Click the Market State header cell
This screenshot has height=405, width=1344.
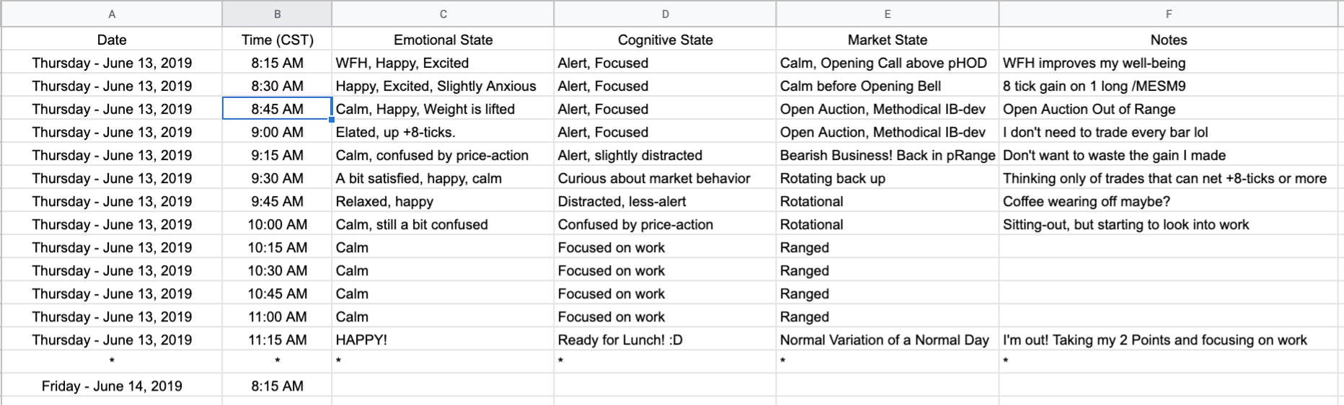(x=888, y=40)
